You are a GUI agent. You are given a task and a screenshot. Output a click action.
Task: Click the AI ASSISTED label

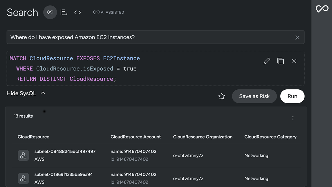[109, 12]
